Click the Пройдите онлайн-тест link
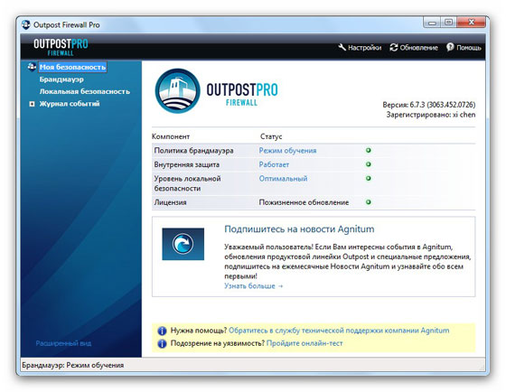Screen dimensions: 506x392 (305, 343)
